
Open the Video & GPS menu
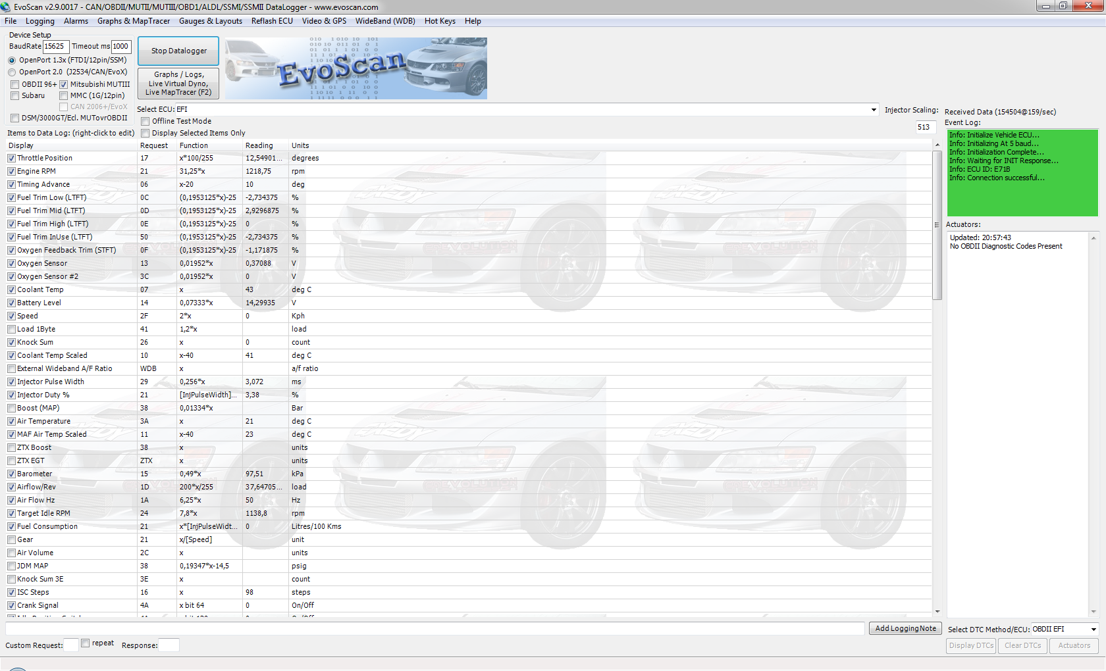pos(324,21)
